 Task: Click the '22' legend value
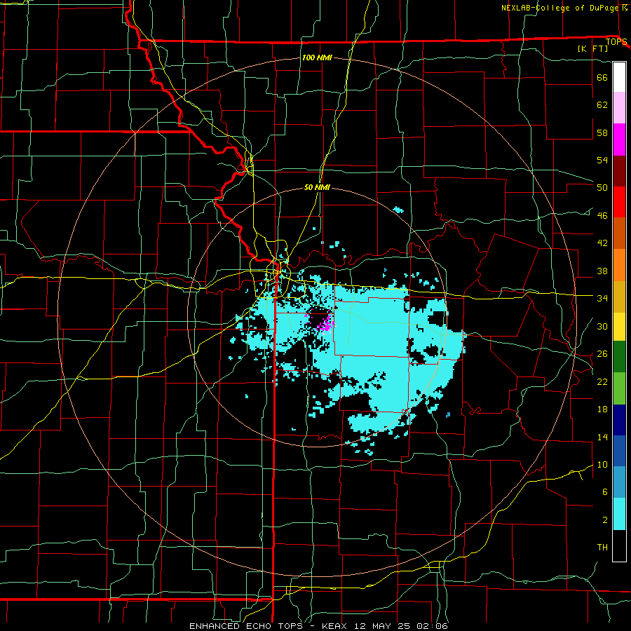click(x=602, y=381)
